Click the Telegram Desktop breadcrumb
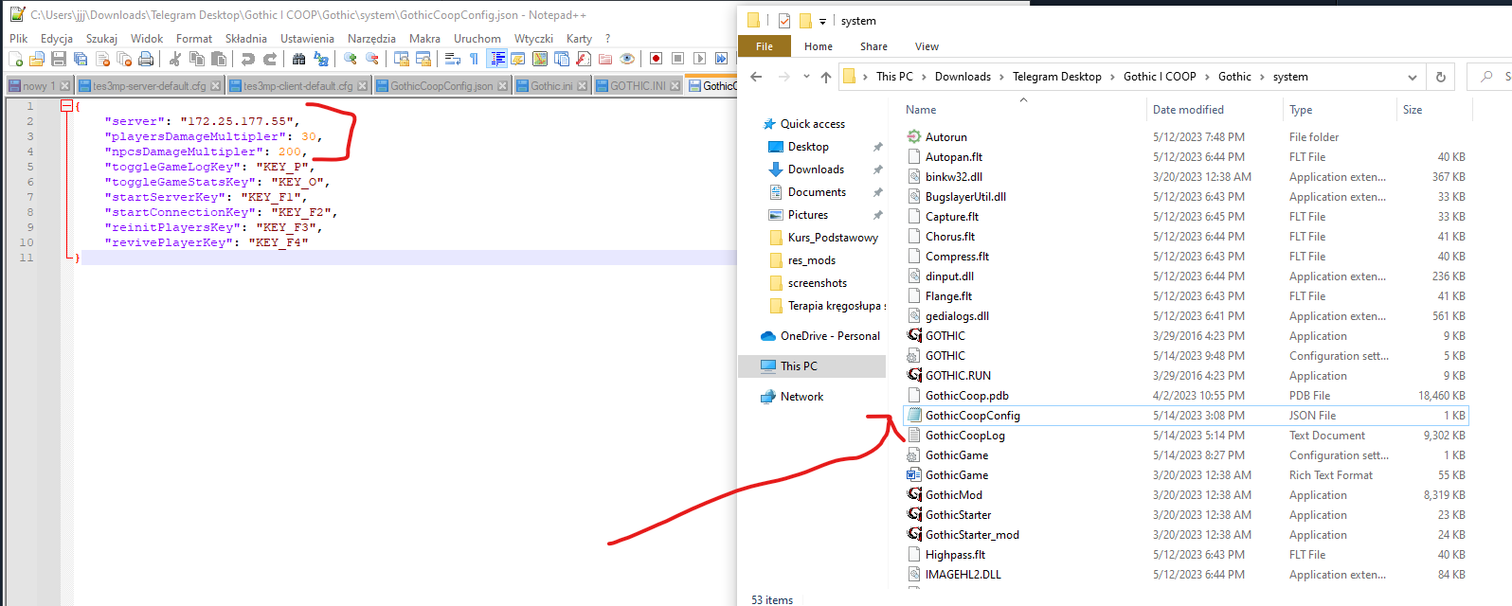The image size is (1512, 606). (x=1056, y=77)
